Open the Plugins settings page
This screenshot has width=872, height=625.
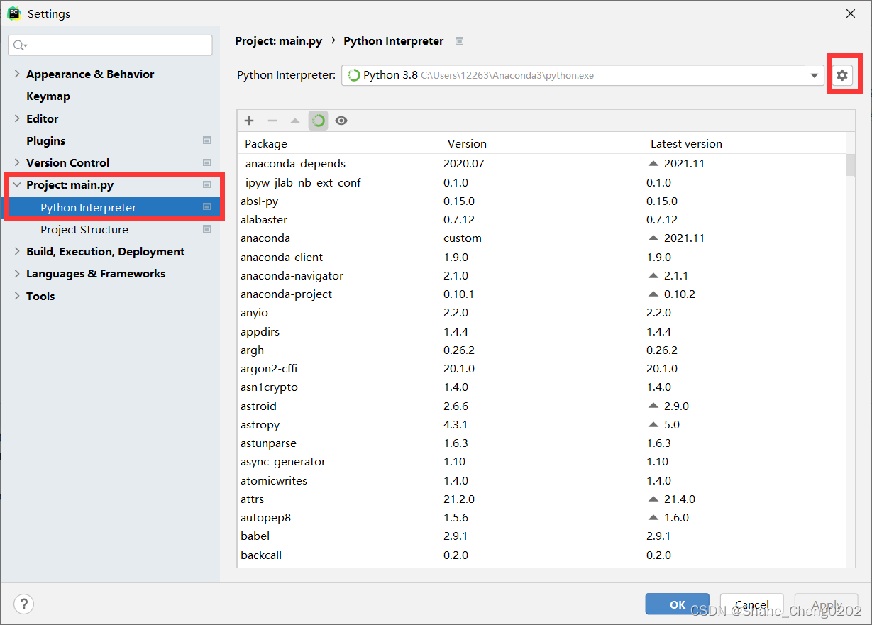pos(46,140)
